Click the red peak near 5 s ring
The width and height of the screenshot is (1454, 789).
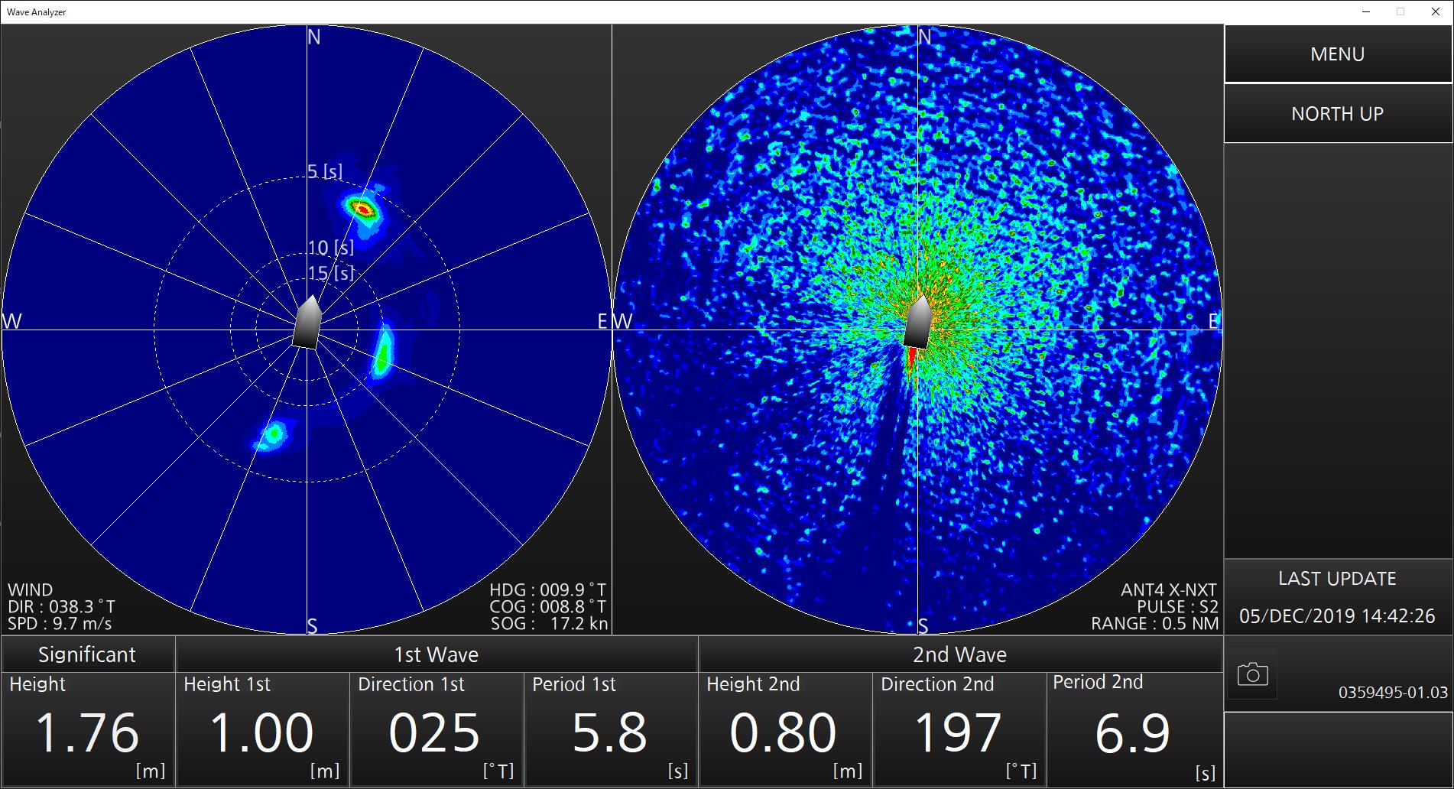click(x=363, y=208)
